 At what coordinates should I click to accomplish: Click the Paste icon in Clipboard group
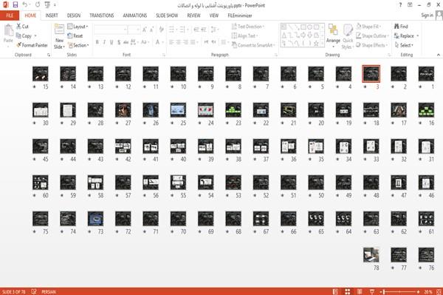point(8,30)
